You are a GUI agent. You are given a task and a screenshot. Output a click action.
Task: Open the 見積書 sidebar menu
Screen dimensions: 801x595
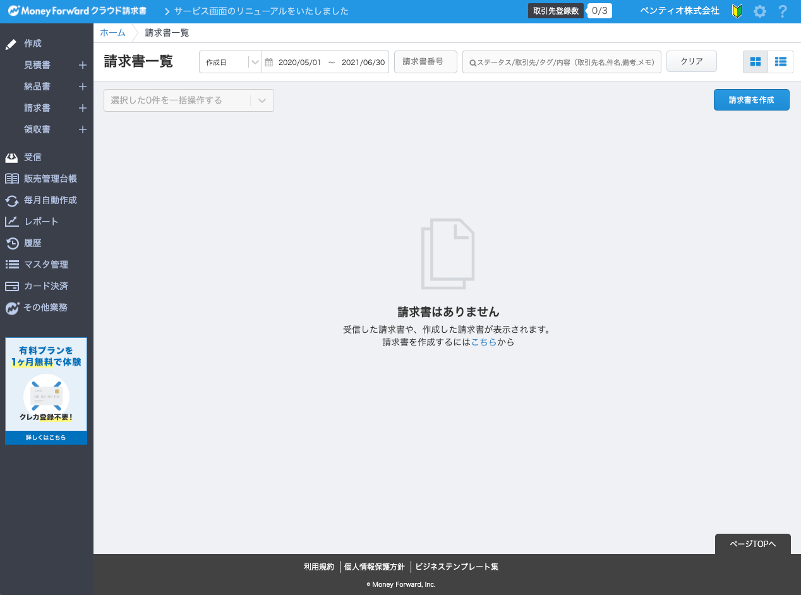[37, 65]
